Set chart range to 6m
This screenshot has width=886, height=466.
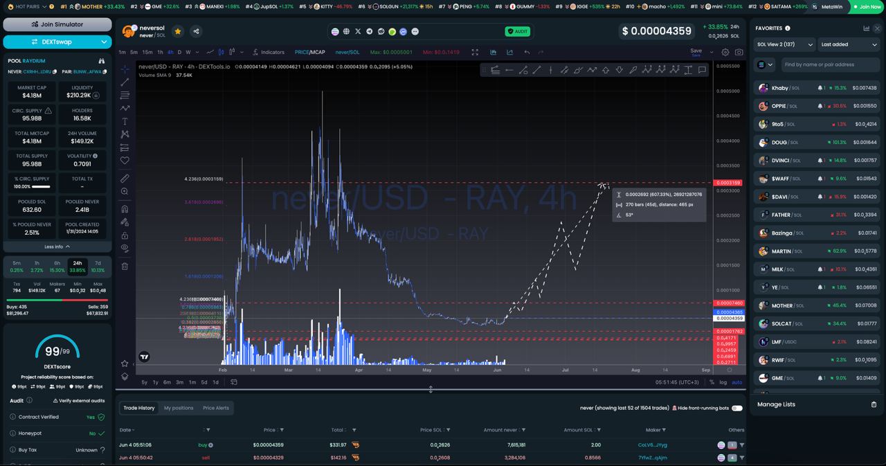coord(167,382)
